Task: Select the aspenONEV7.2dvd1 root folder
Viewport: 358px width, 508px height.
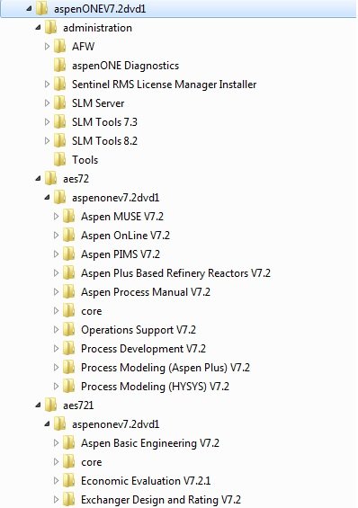Action: [100, 9]
